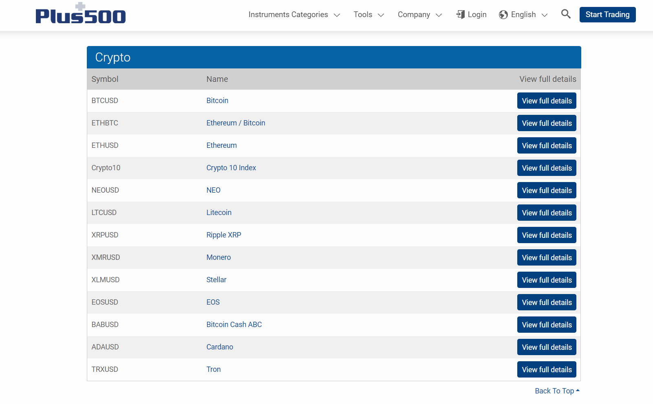Expand Instruments Categories menu
This screenshot has height=404, width=653.
294,15
